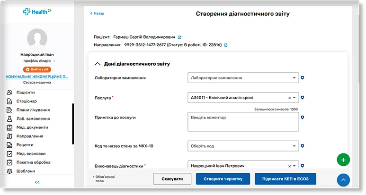Open the Код та назва стану dropdown
The width and height of the screenshot is (366, 195).
click(x=243, y=146)
